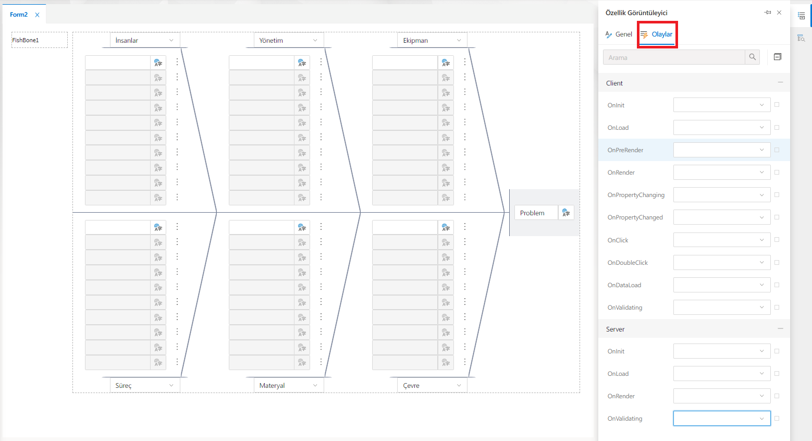Click the OnDoubleClick property label
This screenshot has height=441, width=812.
tap(628, 263)
